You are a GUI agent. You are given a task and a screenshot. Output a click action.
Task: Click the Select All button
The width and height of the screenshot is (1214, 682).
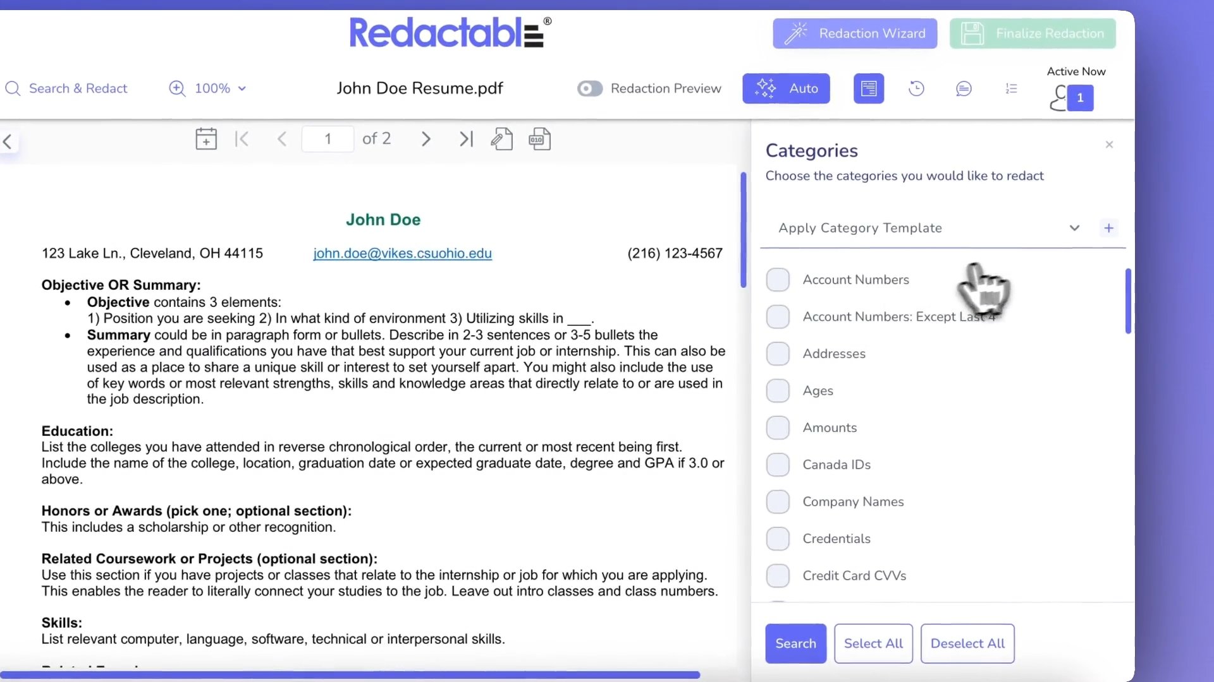[873, 643]
